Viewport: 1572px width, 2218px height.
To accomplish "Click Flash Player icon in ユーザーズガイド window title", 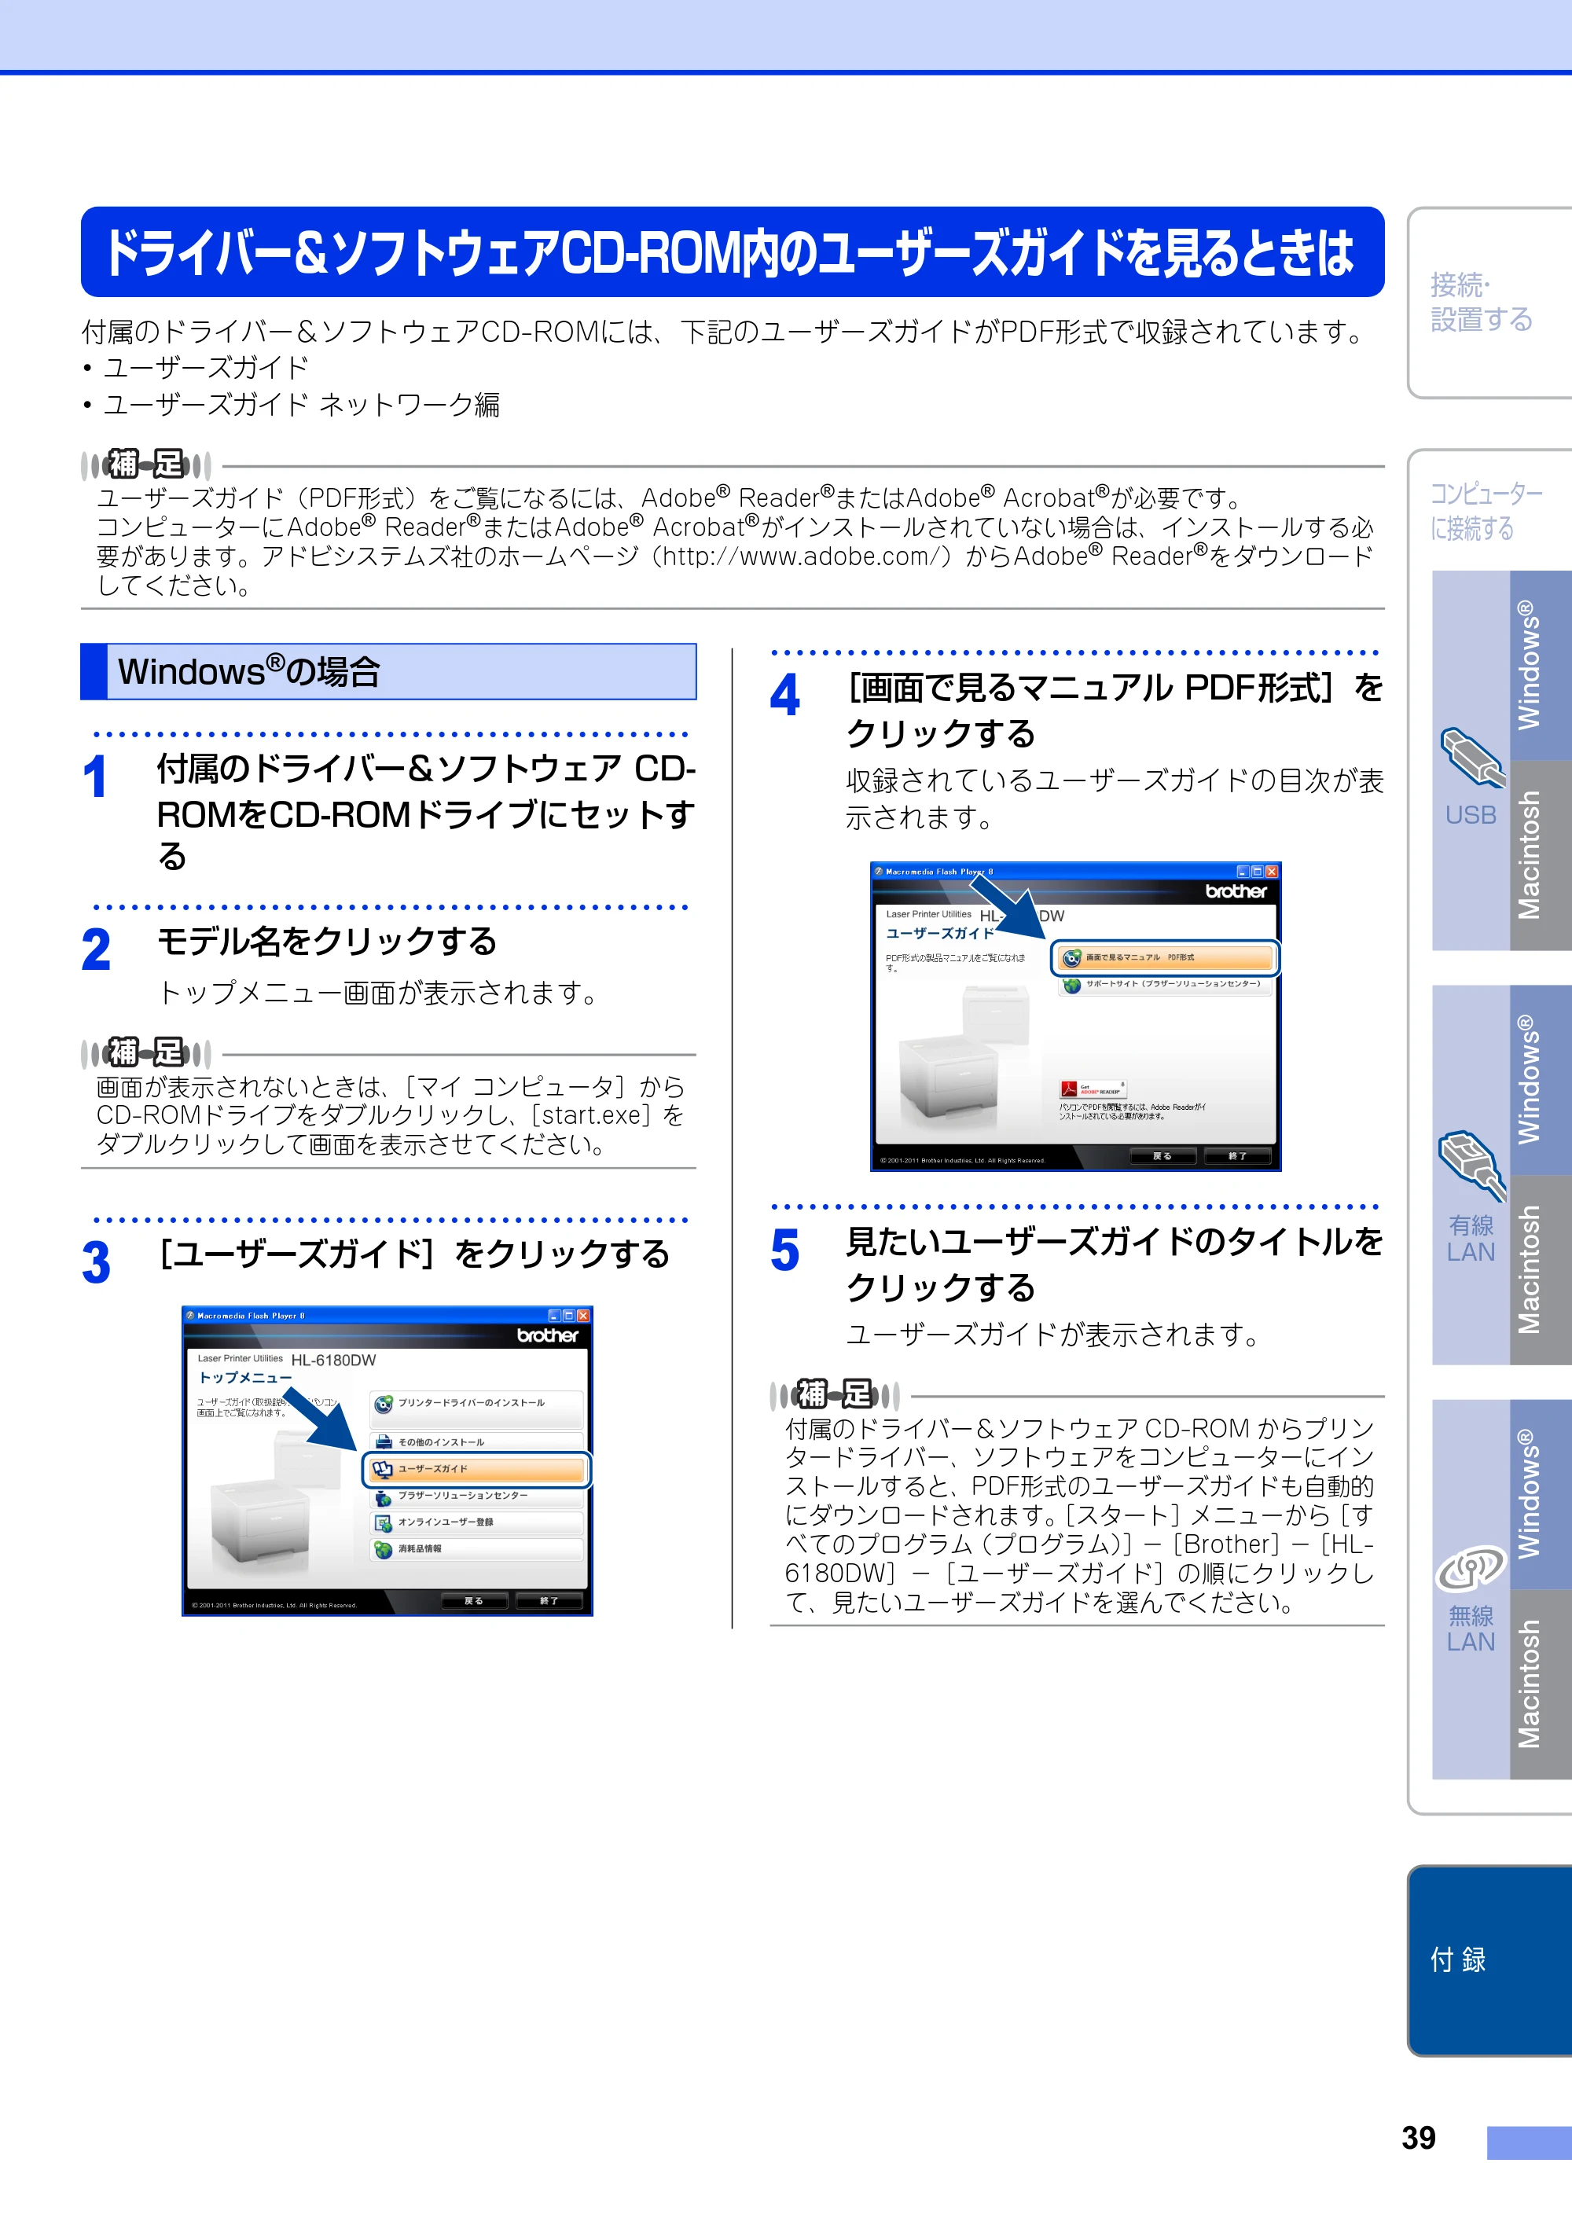I will [x=879, y=872].
